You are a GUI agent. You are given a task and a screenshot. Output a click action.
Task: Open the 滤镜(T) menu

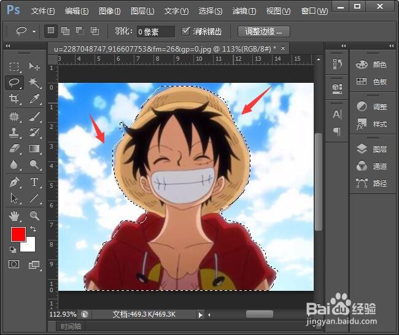click(244, 11)
